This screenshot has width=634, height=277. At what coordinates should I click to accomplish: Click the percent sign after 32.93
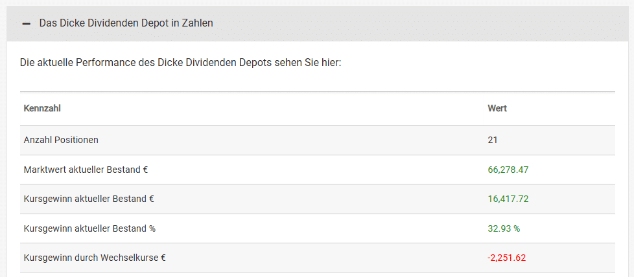point(517,228)
